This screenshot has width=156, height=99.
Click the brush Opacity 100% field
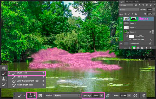[x=96, y=96]
